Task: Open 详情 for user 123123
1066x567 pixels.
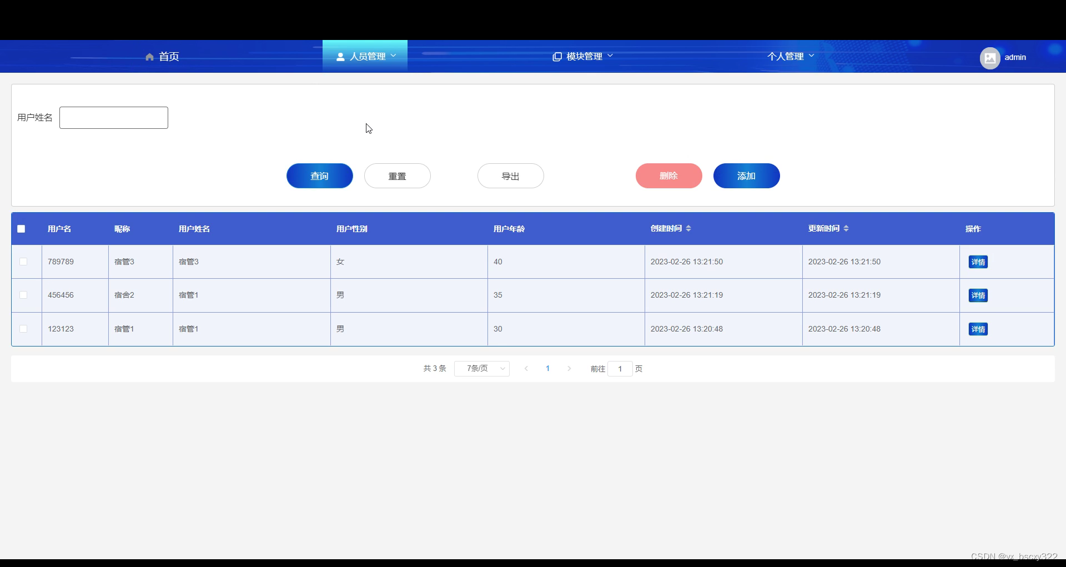Action: [978, 329]
